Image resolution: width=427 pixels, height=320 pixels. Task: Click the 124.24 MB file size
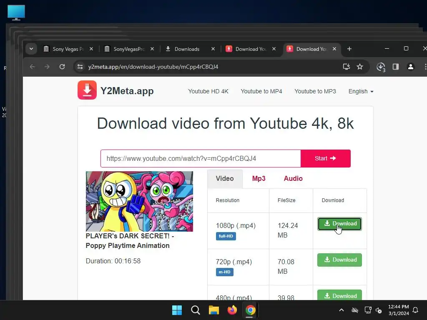pyautogui.click(x=288, y=230)
